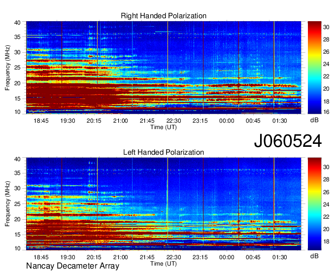Viewport: 335px width, 272px height.
Task: Click the 30 value on right-handed colorbar
Action: (326, 27)
